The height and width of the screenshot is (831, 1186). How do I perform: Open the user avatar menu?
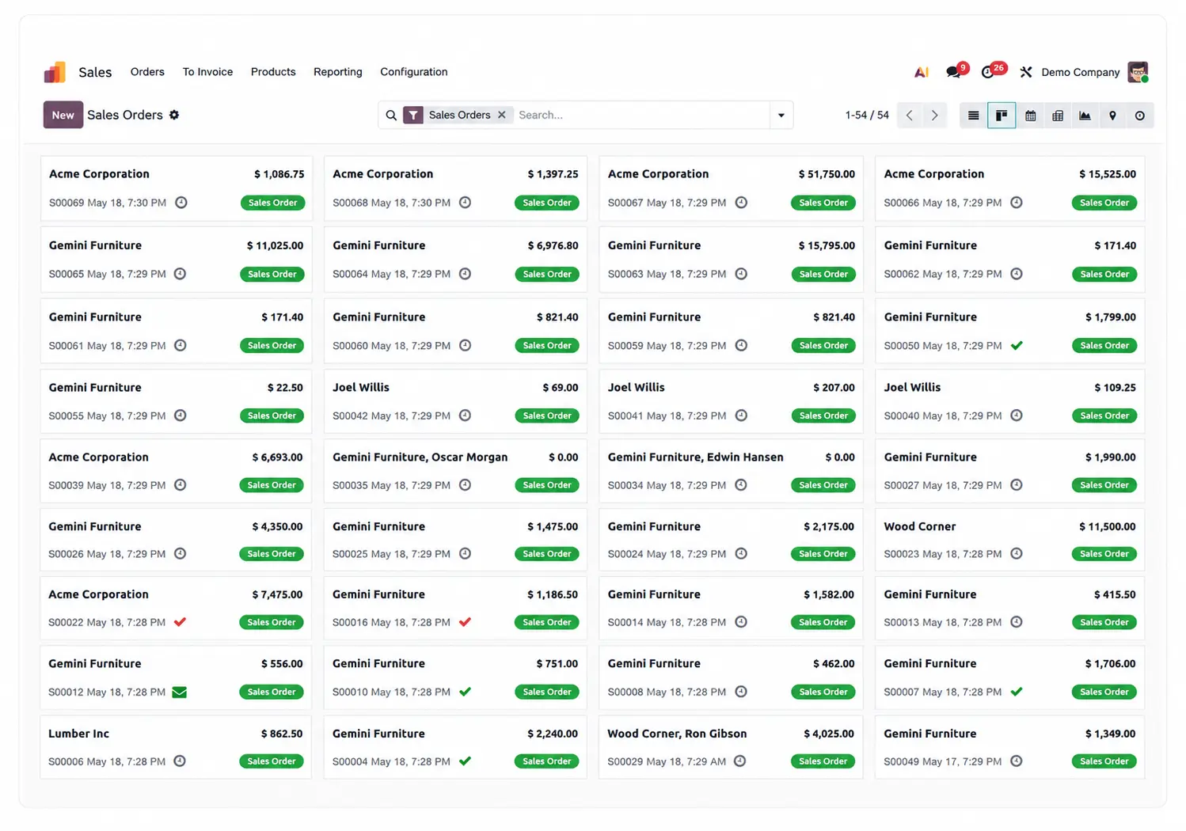click(1138, 72)
